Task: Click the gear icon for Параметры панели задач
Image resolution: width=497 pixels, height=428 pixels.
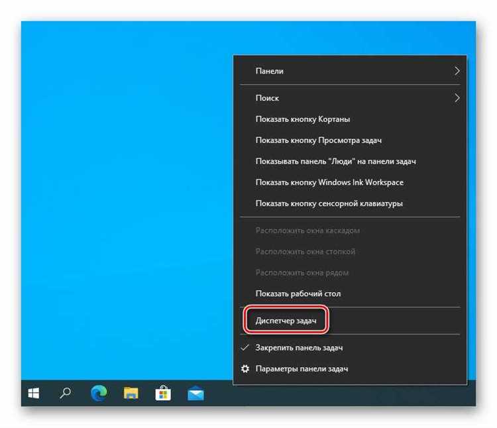Action: pos(245,368)
